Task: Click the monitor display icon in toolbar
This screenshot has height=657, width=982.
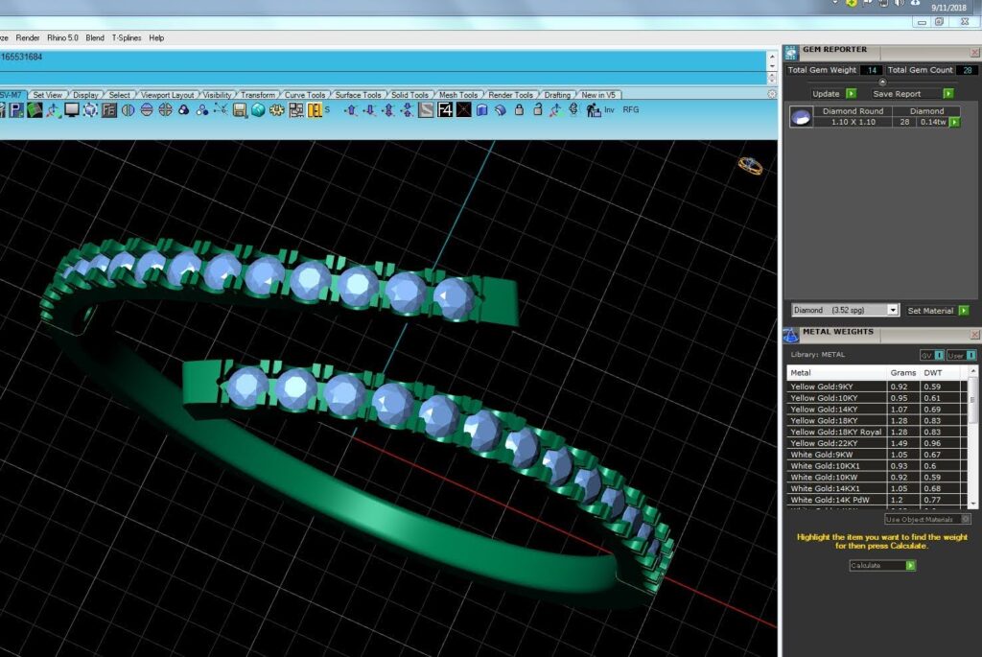Action: click(72, 110)
